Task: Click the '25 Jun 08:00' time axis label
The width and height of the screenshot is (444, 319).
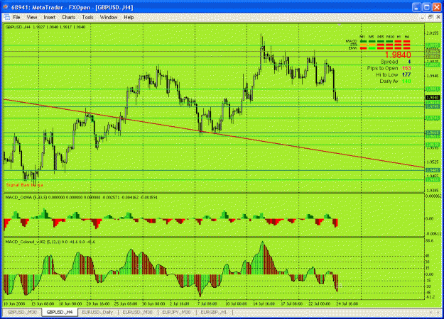Action: [x=126, y=303]
